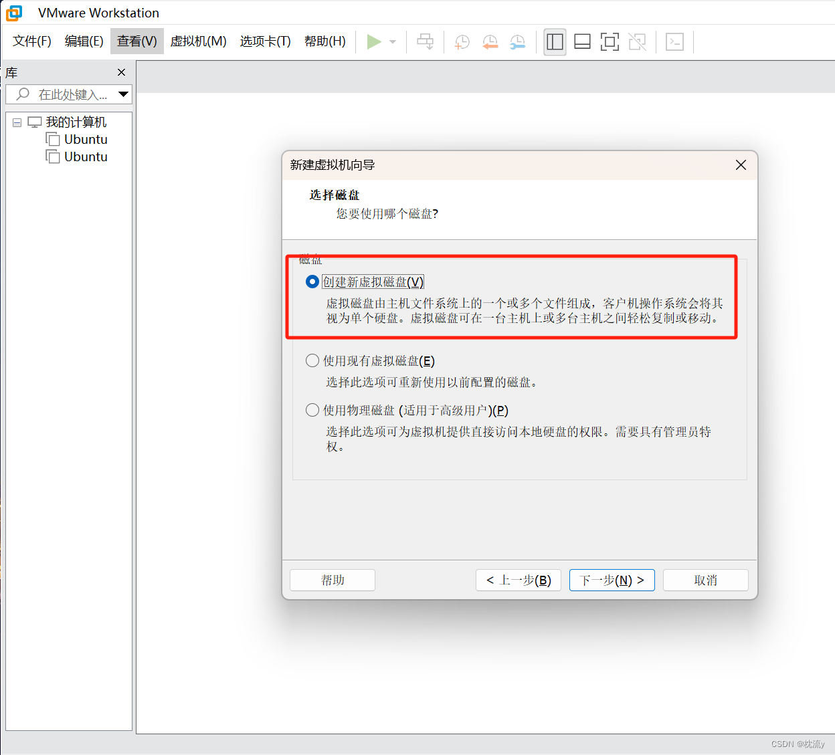
Task: Click the 取消 cancel button
Action: [x=706, y=580]
